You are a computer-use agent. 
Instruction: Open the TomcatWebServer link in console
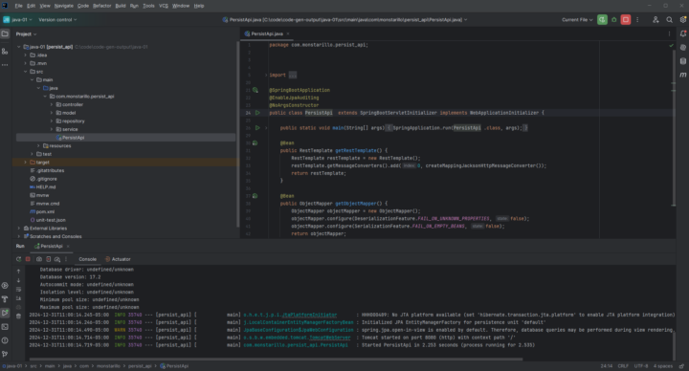pos(329,338)
